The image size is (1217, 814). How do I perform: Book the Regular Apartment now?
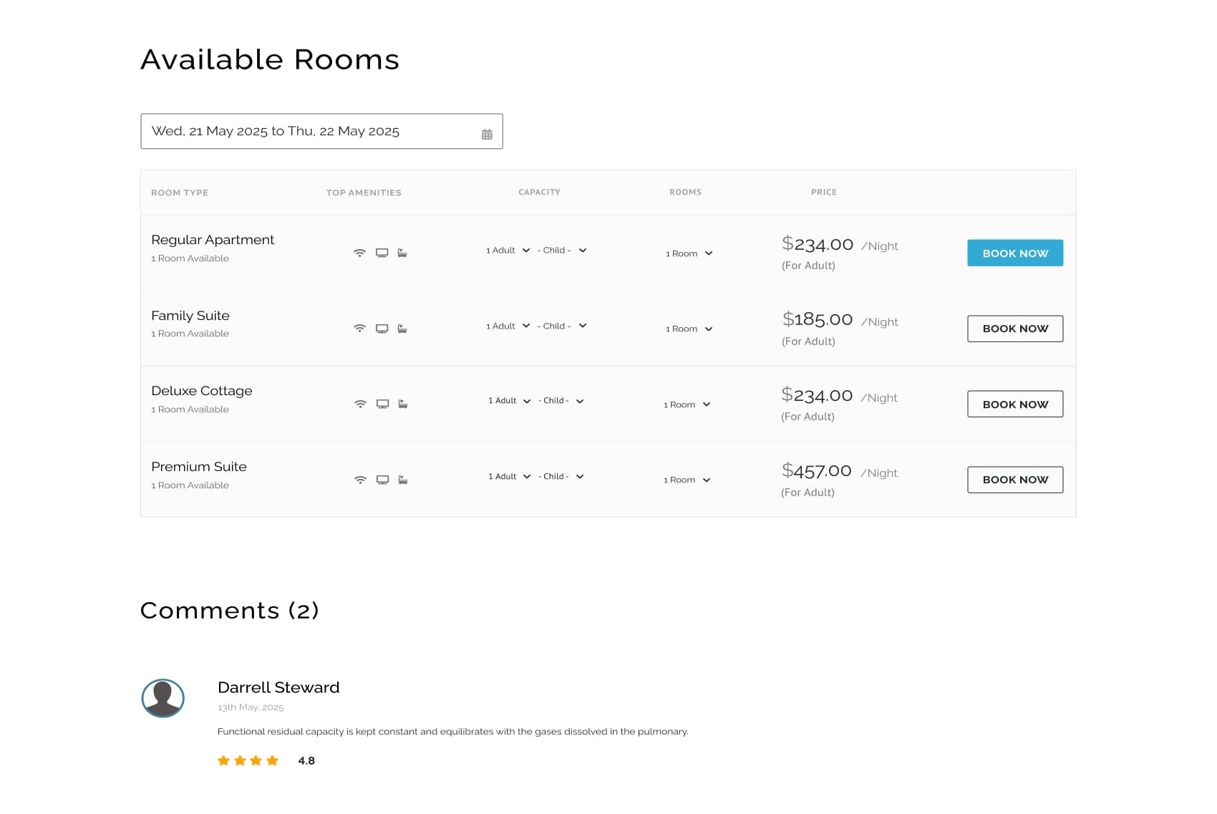(1014, 253)
